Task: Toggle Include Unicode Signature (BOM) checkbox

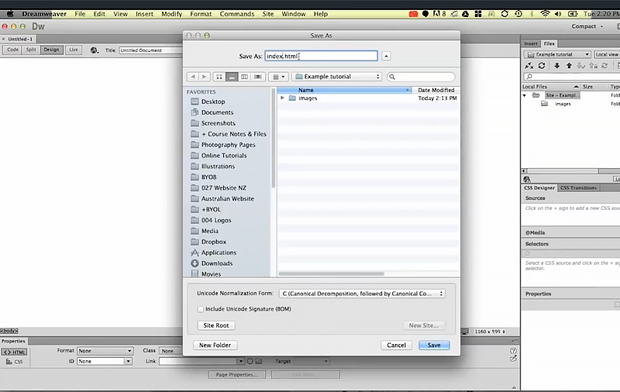Action: pos(201,309)
